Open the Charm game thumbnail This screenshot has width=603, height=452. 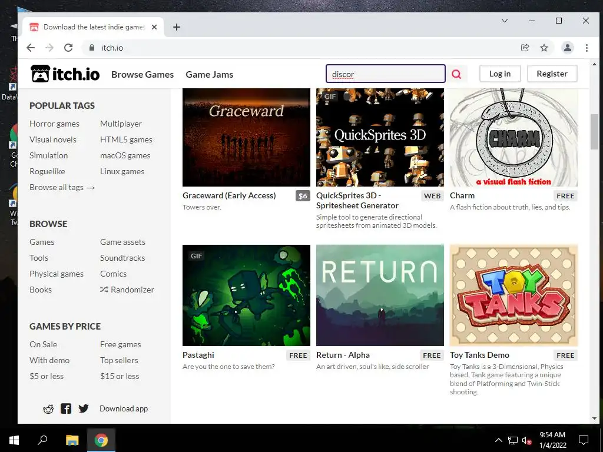click(x=513, y=137)
